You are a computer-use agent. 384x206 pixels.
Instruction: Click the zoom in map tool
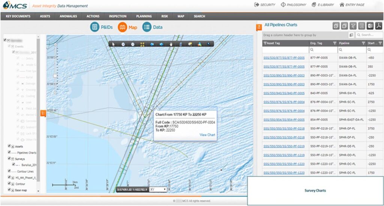coord(123,44)
